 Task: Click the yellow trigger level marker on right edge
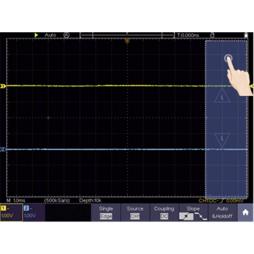251,87
